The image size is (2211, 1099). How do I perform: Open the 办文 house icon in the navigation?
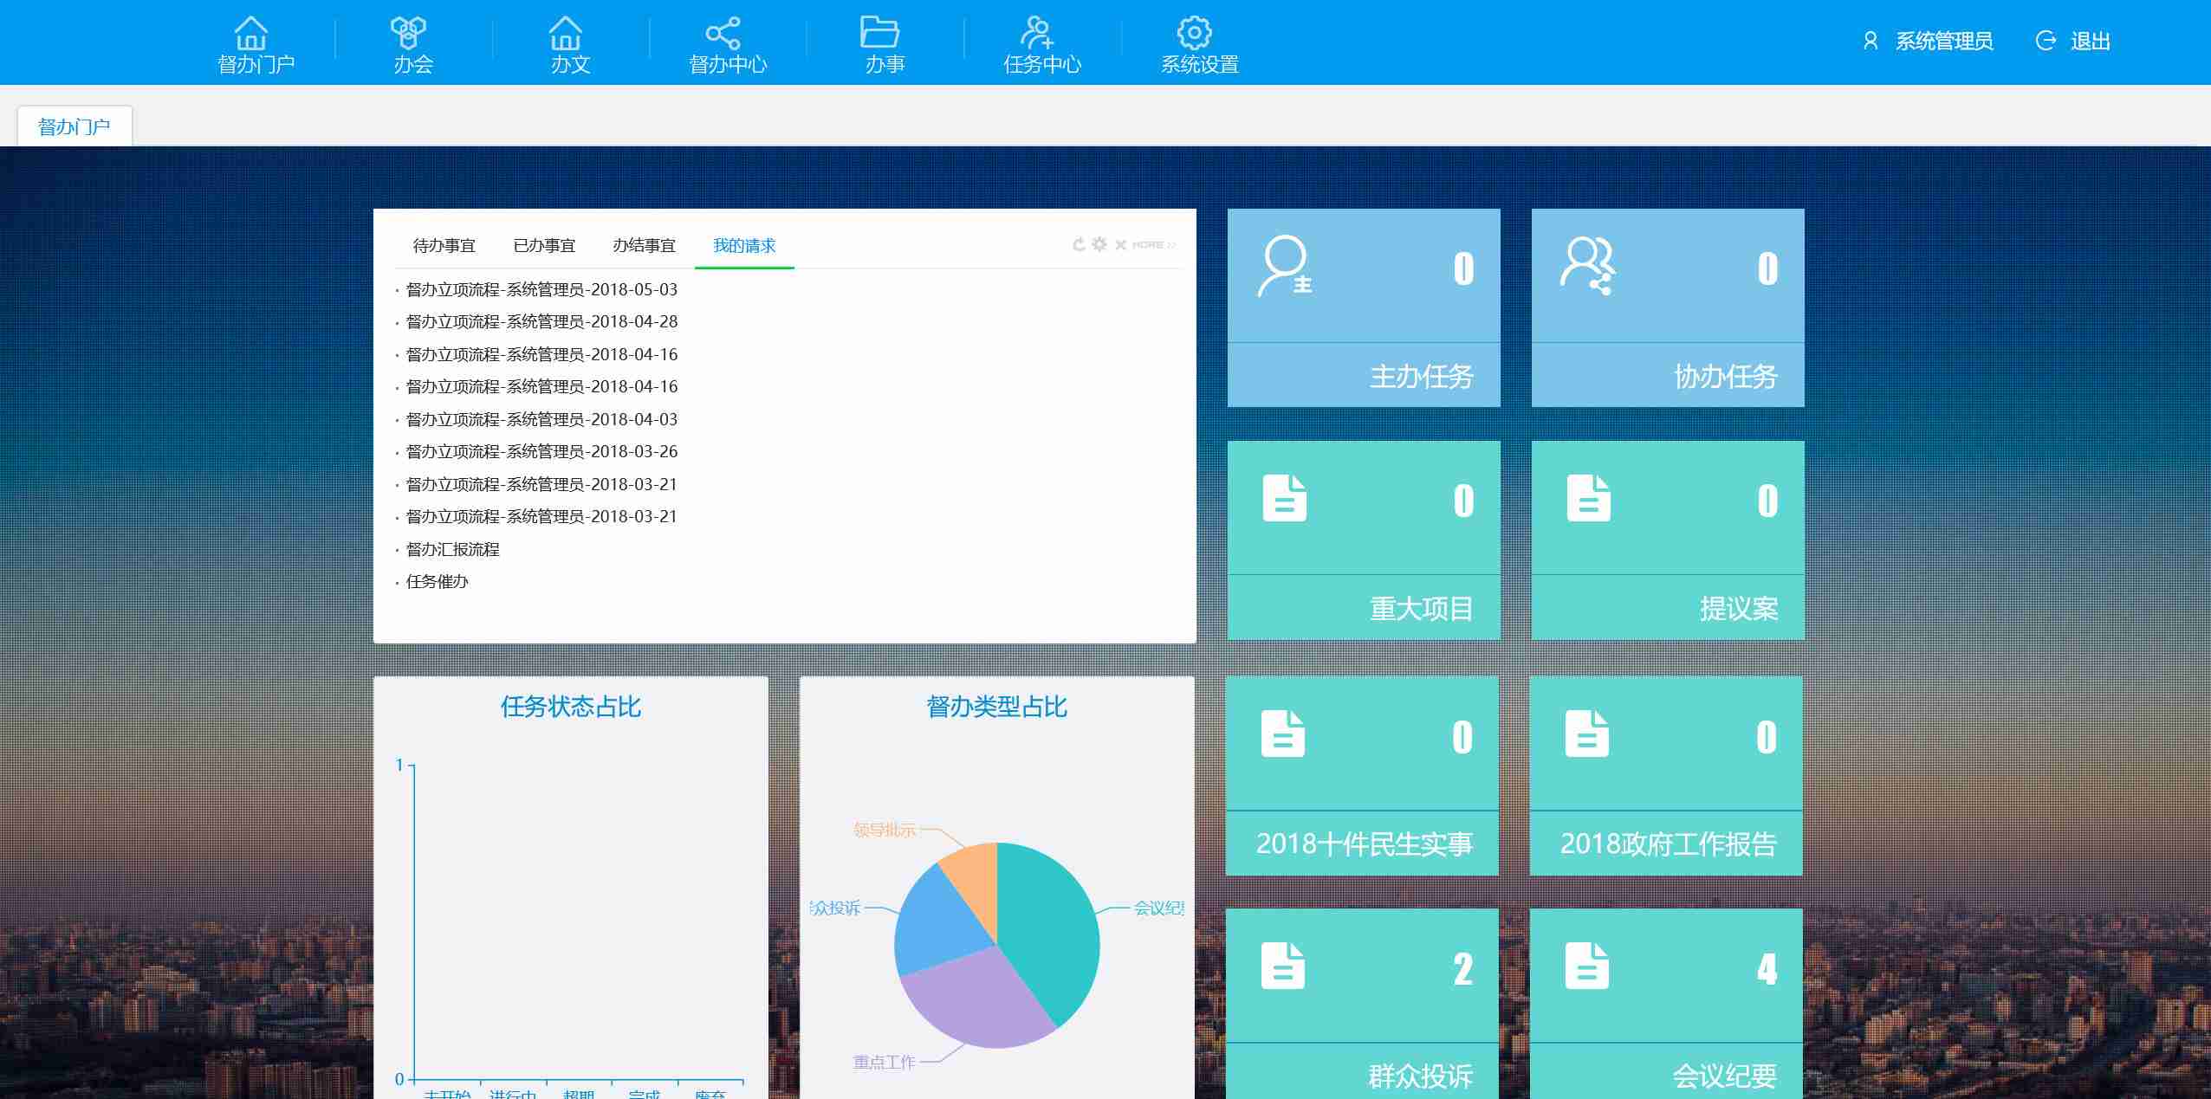(x=566, y=33)
